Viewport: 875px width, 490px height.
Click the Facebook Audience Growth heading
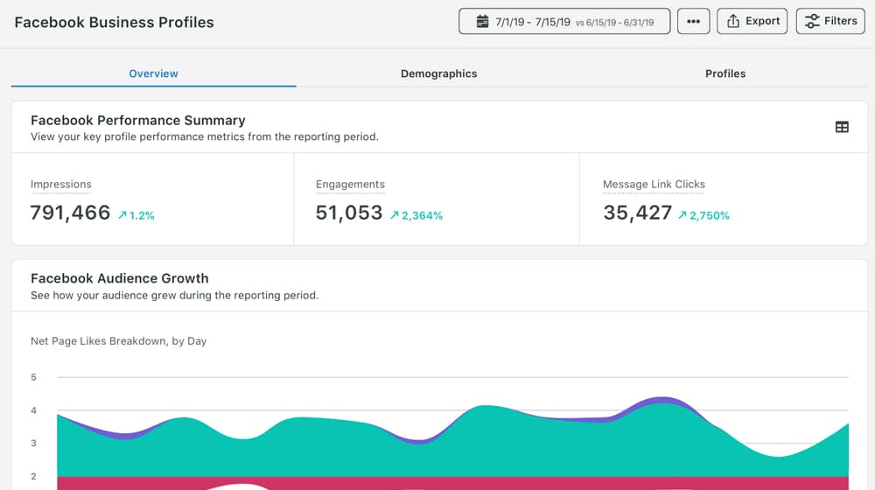click(x=119, y=278)
